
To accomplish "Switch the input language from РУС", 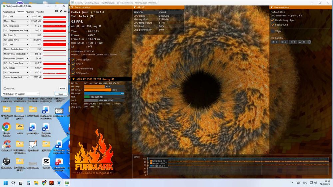I will tap(305, 183).
